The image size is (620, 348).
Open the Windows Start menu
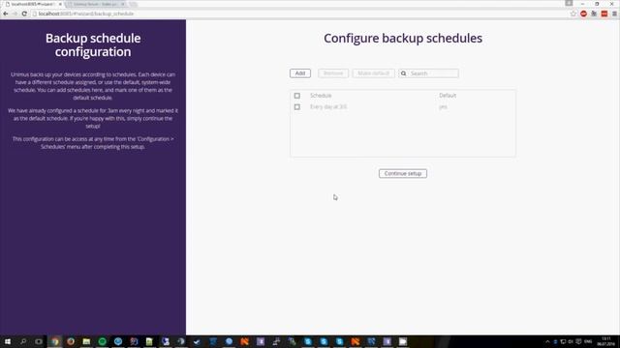tap(8, 341)
